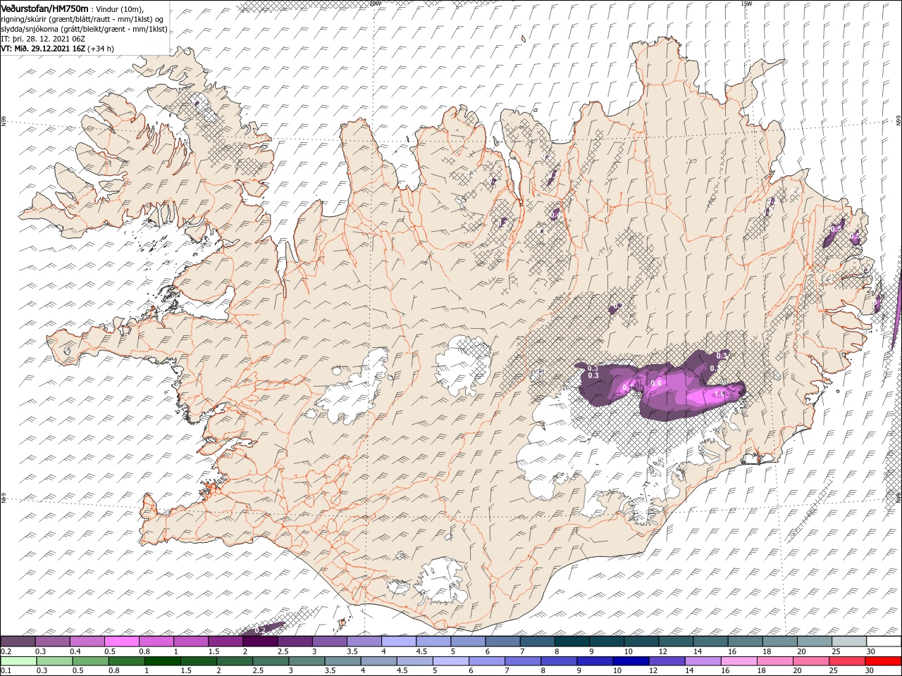
Task: Click the deep blue swatch starting at 10 in lower legend
Action: (631, 661)
